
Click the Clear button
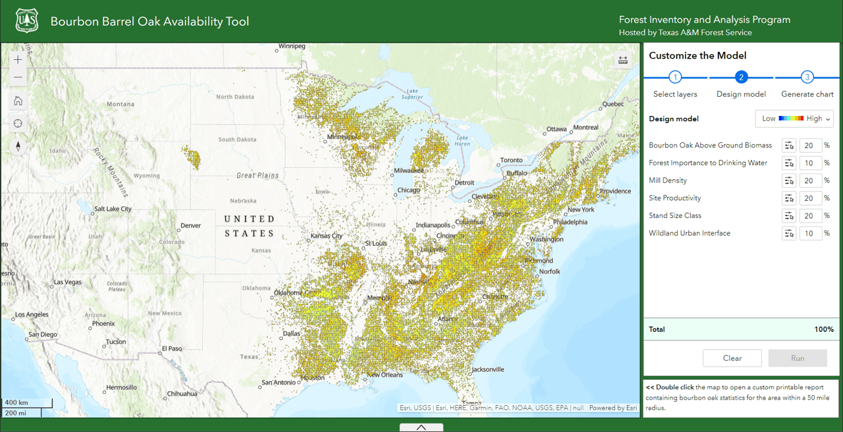click(732, 358)
